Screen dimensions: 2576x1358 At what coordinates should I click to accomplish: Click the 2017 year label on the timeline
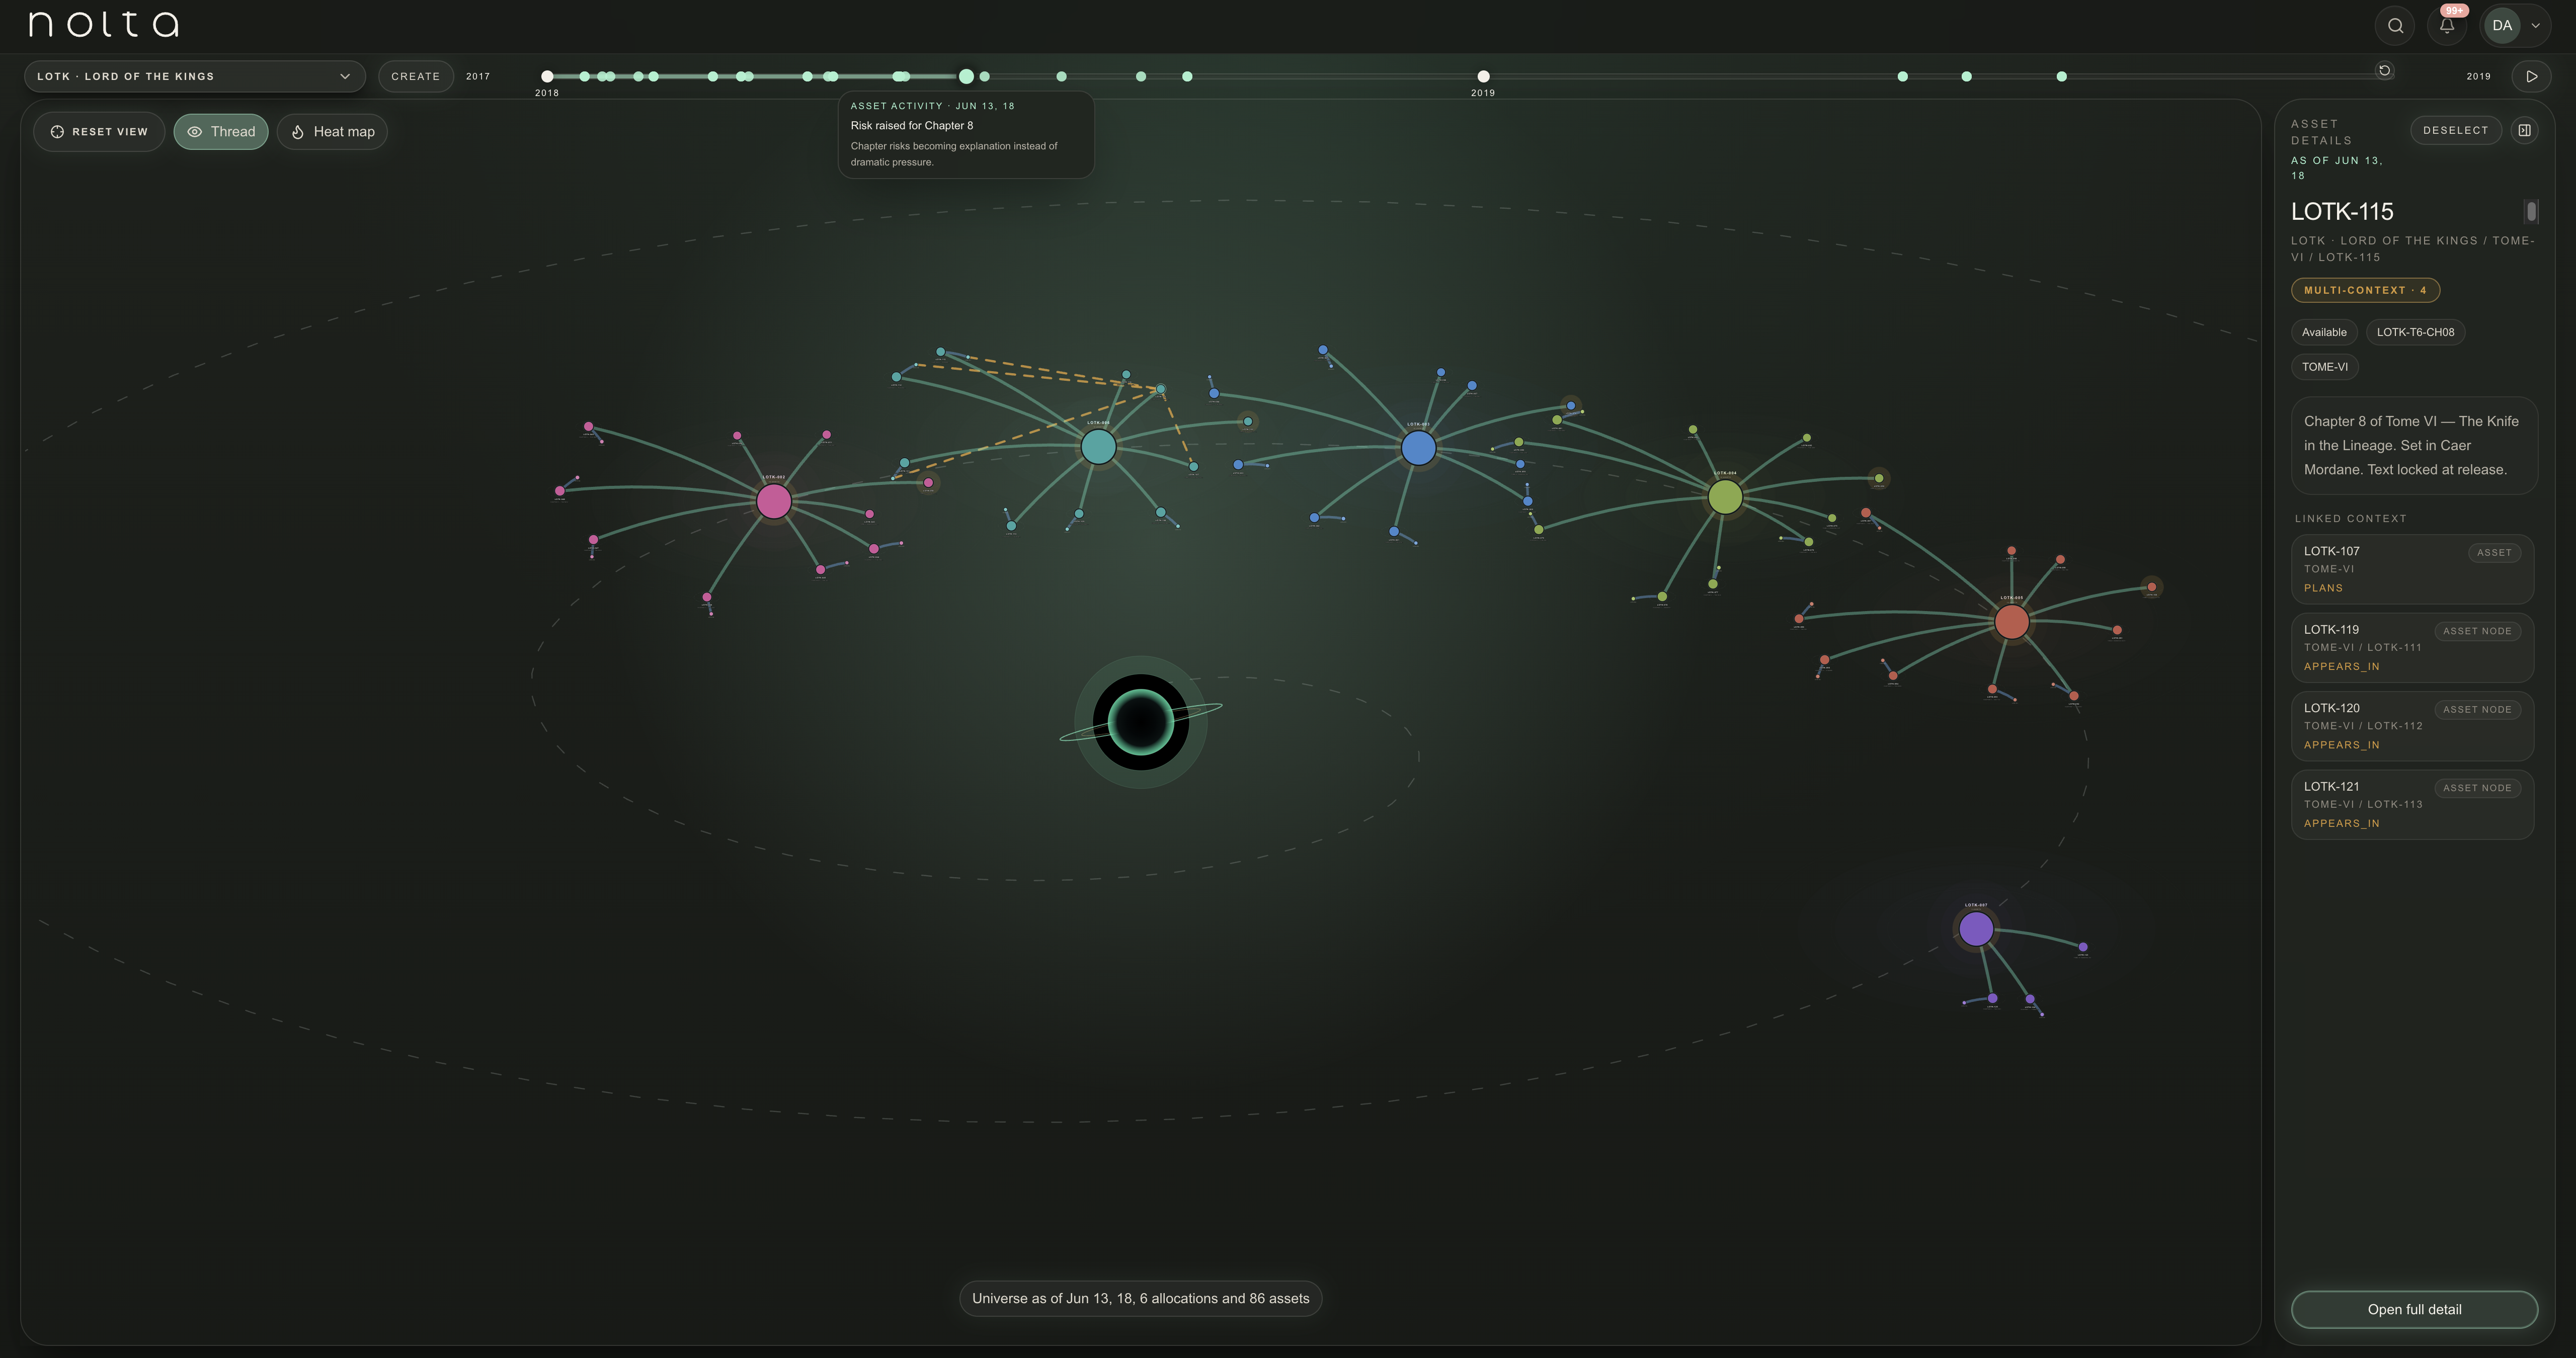(x=478, y=76)
